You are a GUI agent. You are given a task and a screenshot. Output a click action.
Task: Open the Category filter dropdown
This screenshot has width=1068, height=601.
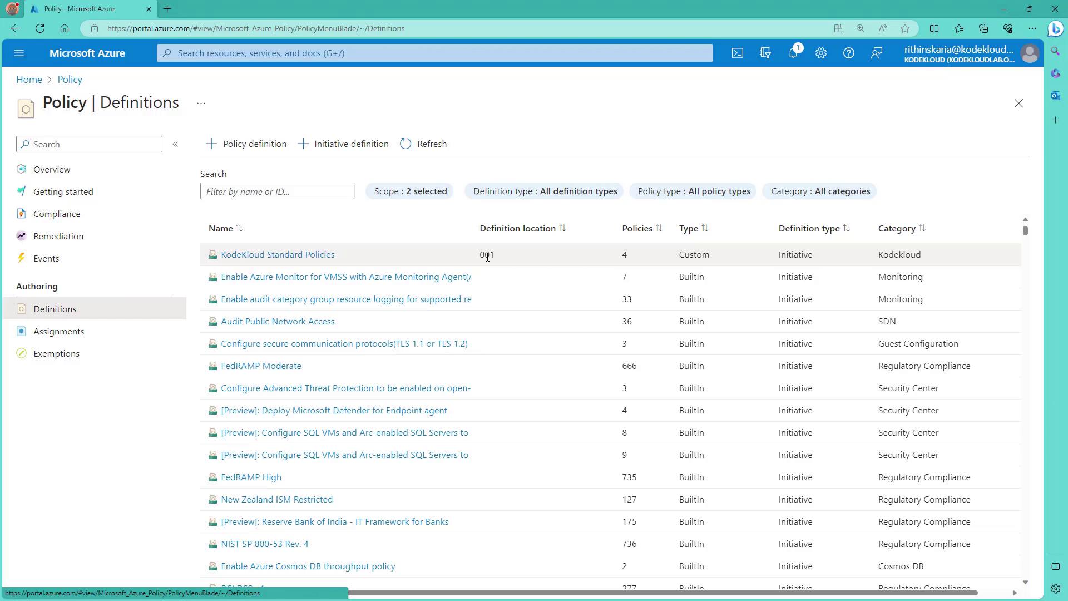pyautogui.click(x=820, y=191)
